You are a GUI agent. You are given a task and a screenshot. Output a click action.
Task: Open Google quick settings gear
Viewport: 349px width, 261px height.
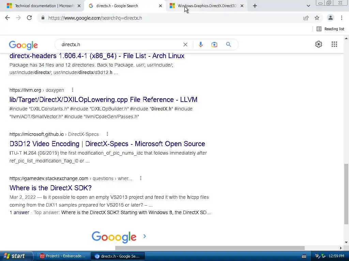pyautogui.click(x=319, y=44)
